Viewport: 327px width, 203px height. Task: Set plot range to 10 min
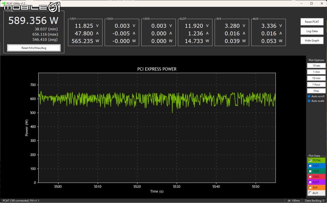click(316, 78)
